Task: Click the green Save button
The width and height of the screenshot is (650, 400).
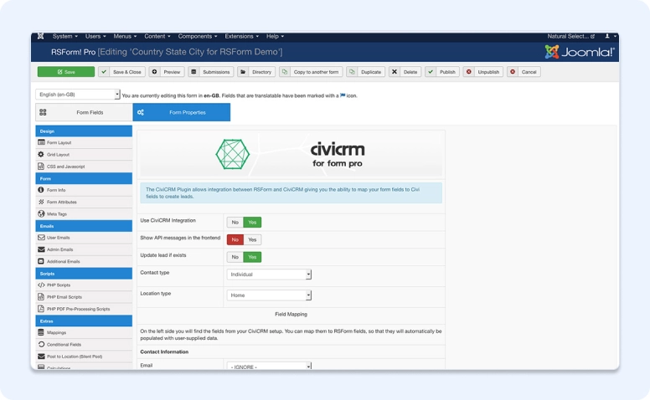Action: pyautogui.click(x=65, y=72)
